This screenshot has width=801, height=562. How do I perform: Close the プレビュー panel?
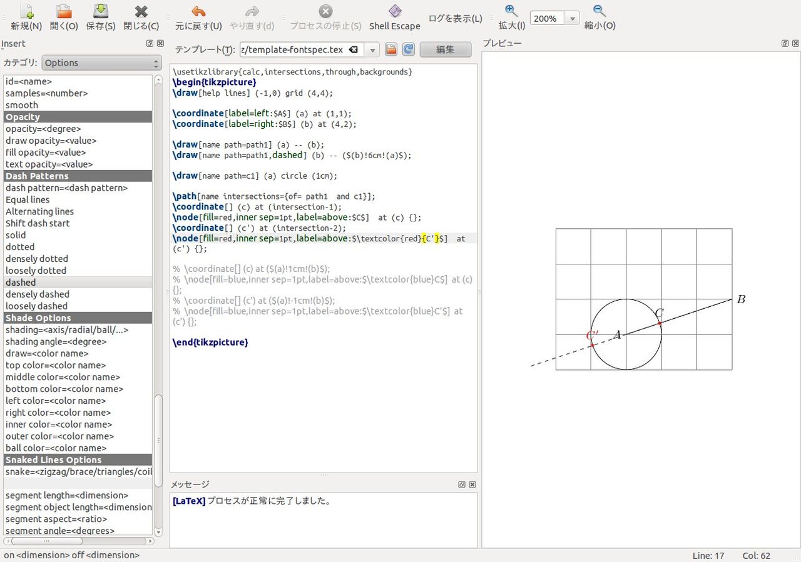795,44
